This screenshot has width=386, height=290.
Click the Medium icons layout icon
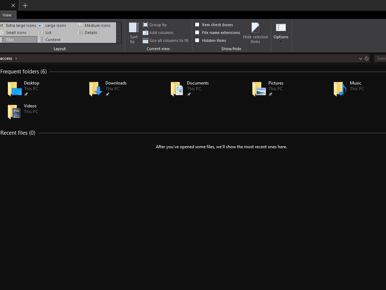point(80,25)
